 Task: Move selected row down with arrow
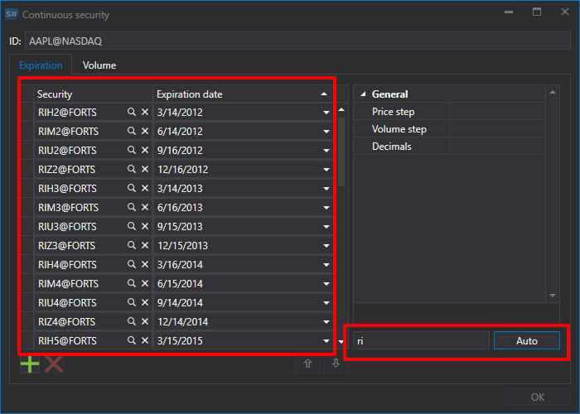pyautogui.click(x=336, y=363)
